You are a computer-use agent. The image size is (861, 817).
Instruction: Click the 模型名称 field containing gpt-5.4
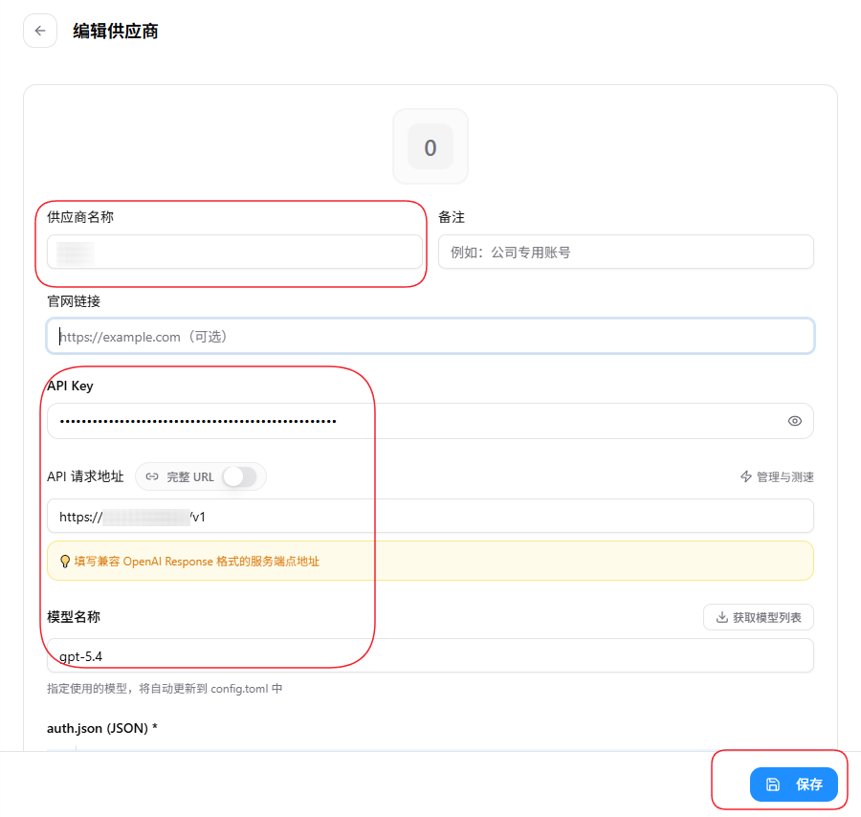pos(430,656)
